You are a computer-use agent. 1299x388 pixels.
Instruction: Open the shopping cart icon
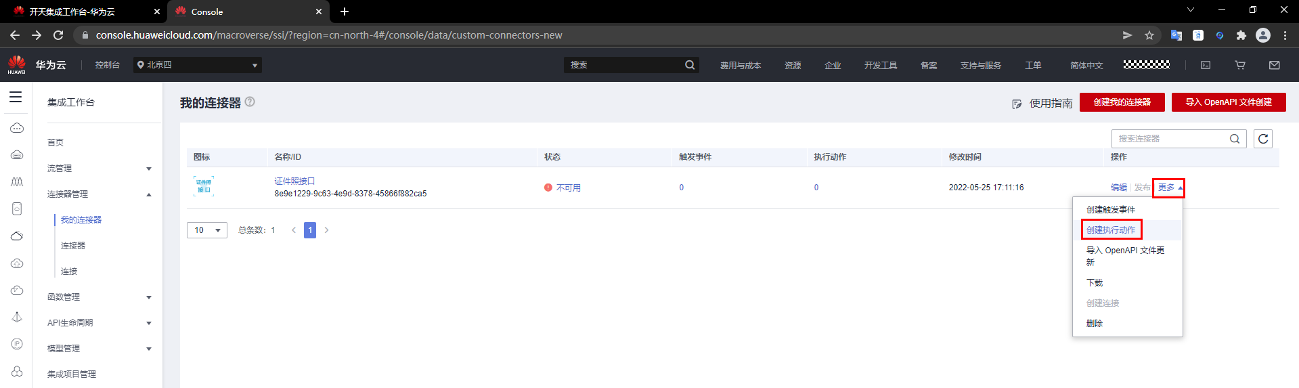pyautogui.click(x=1240, y=65)
